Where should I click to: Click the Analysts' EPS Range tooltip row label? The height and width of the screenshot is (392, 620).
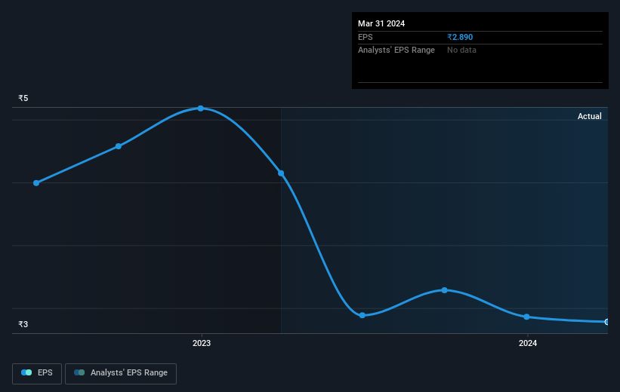pyautogui.click(x=396, y=51)
